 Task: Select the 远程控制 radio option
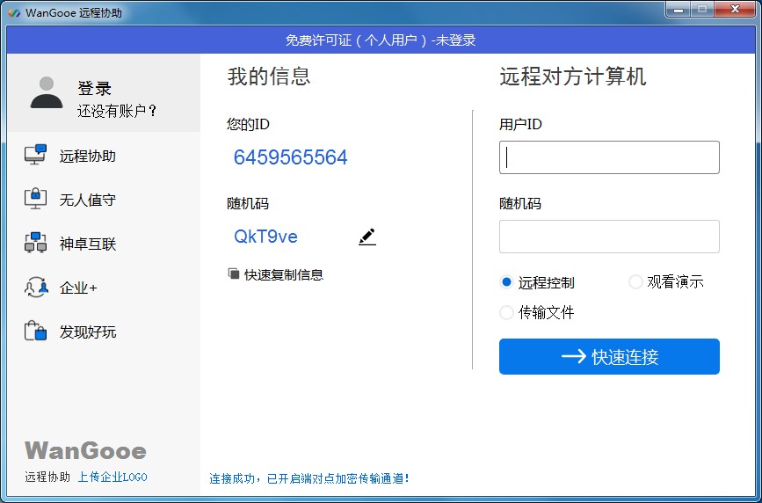pos(506,282)
